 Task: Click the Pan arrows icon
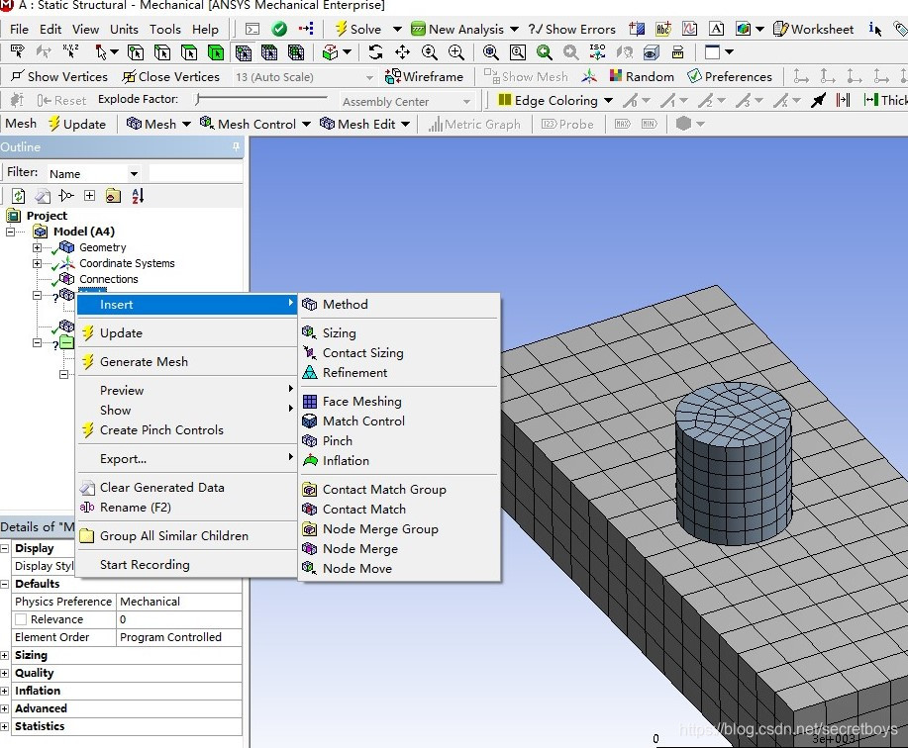[402, 52]
